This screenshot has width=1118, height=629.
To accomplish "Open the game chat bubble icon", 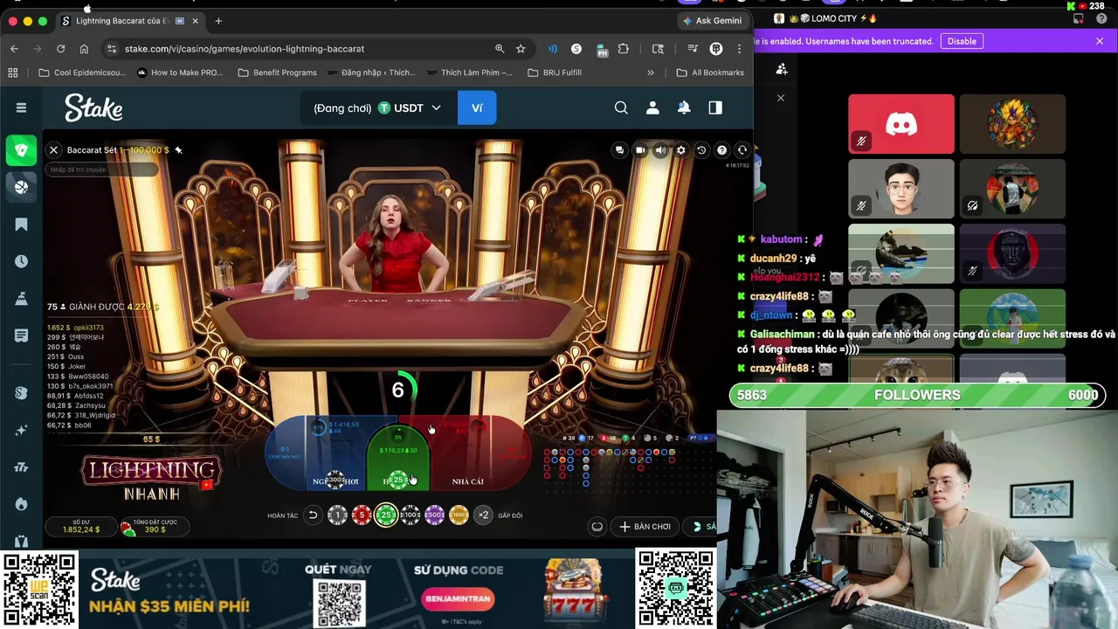I will (x=620, y=150).
